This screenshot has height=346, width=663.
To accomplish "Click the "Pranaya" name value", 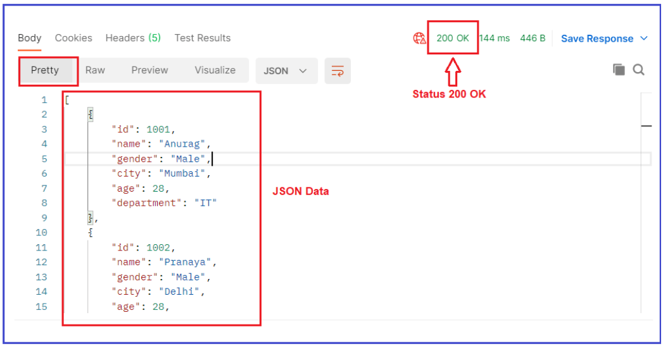I will click(x=185, y=263).
